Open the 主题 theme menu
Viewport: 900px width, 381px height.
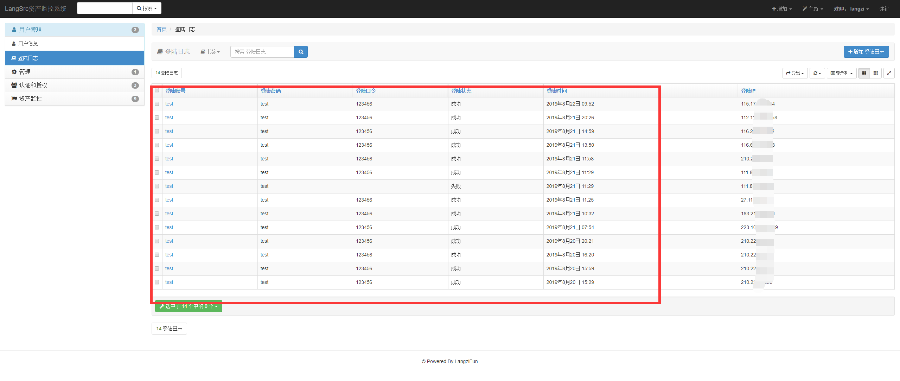pyautogui.click(x=812, y=9)
